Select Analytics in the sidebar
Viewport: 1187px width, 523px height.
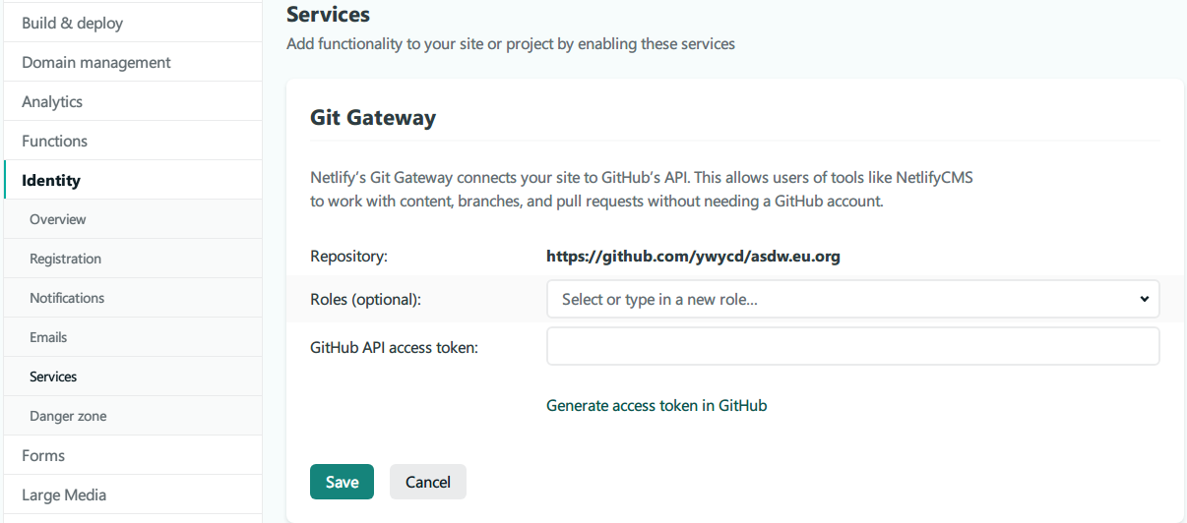click(52, 101)
